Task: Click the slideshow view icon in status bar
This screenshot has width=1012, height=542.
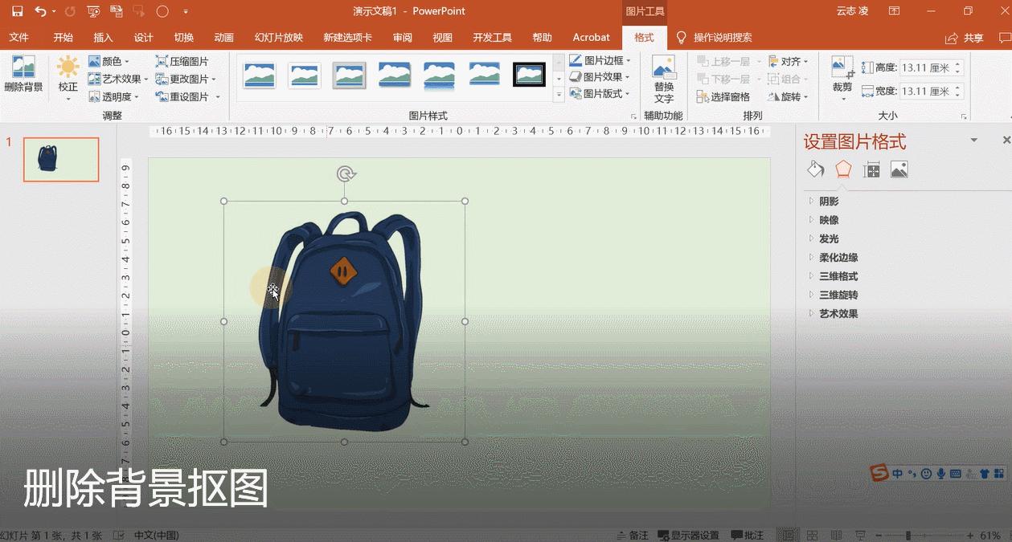Action: point(859,534)
